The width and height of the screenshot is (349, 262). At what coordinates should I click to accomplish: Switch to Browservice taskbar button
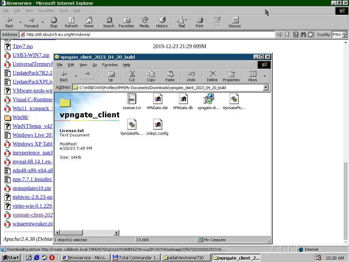click(86, 258)
